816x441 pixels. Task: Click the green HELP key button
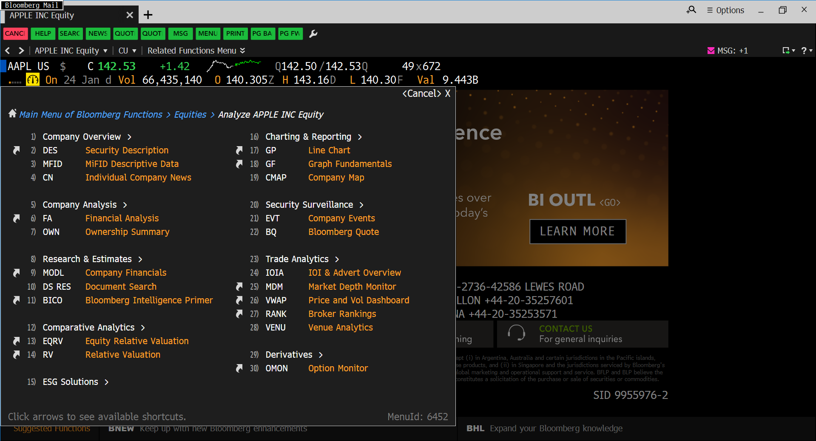tap(43, 34)
